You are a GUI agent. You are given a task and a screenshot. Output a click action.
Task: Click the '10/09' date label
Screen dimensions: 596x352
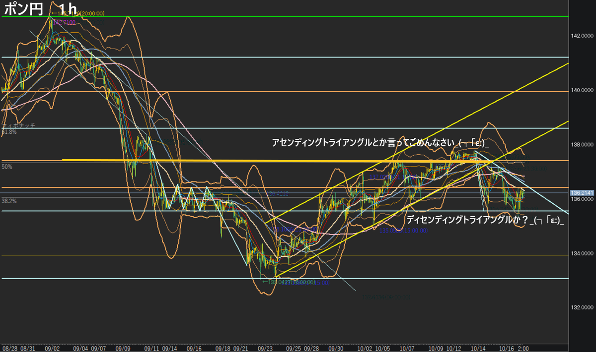(x=436, y=349)
